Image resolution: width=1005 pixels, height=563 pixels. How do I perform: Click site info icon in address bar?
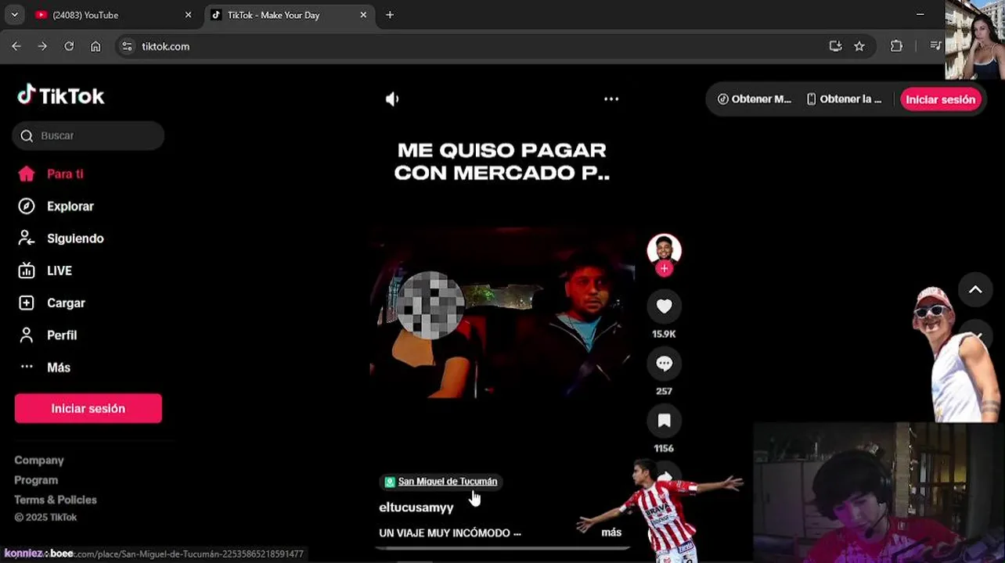(x=128, y=46)
